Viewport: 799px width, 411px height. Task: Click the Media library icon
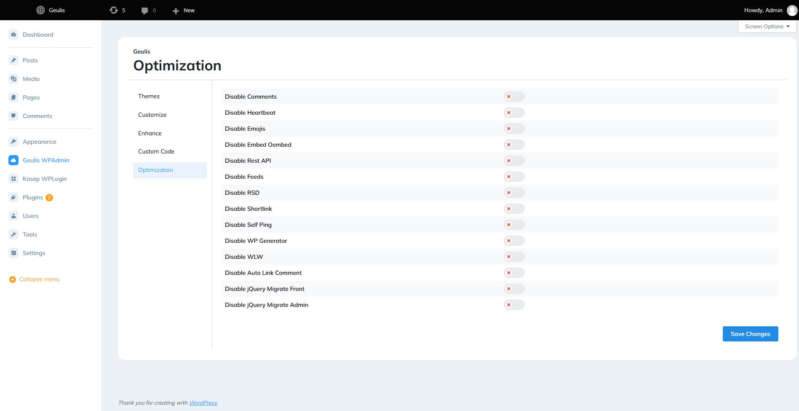[13, 79]
